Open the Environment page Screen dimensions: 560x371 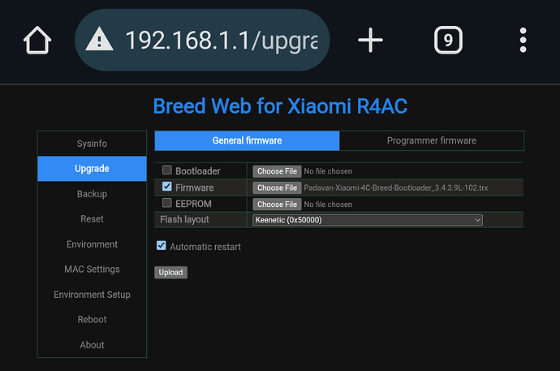[x=93, y=244]
